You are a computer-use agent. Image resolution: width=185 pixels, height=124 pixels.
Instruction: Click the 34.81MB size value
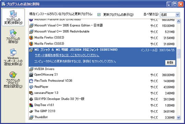tap(169, 111)
